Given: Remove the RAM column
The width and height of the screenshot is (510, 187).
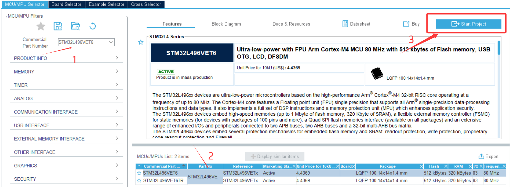Looking at the screenshot, I should [470, 166].
